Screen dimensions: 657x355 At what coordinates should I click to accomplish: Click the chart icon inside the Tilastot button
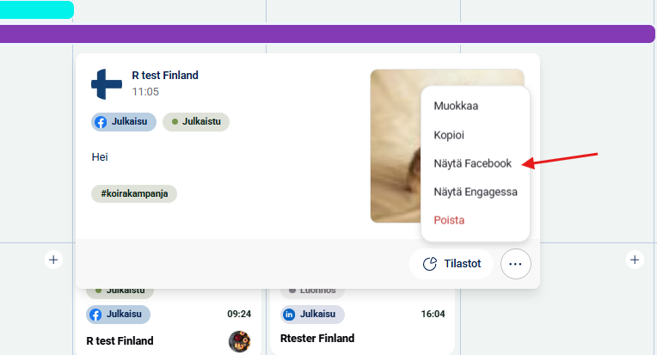[x=430, y=264]
